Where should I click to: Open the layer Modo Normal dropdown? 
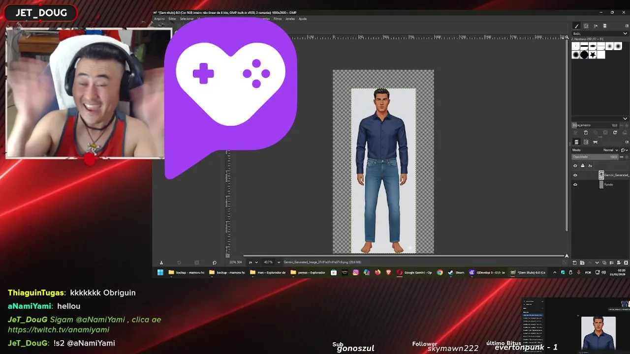[x=611, y=150]
